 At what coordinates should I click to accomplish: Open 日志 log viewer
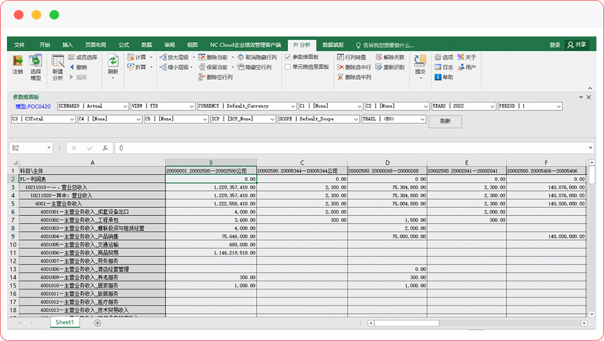444,67
